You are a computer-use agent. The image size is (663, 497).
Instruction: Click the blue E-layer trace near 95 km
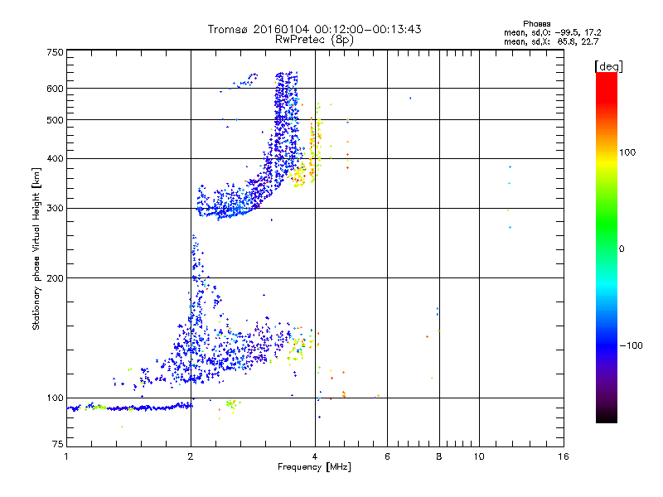point(129,408)
